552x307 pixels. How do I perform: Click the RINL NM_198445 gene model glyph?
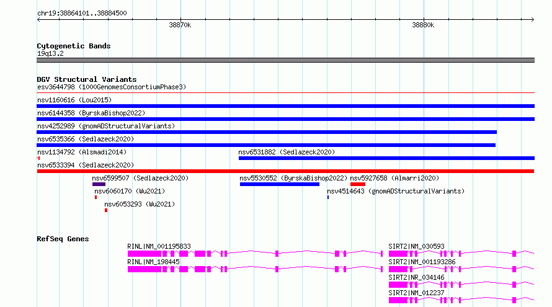tap(256, 269)
